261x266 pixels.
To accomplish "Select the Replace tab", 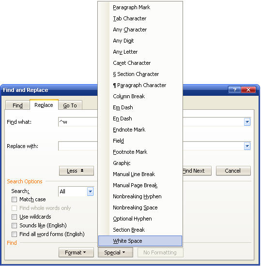I will (44, 105).
